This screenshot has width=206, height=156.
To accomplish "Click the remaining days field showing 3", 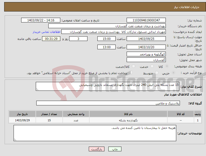I will coord(78,39).
